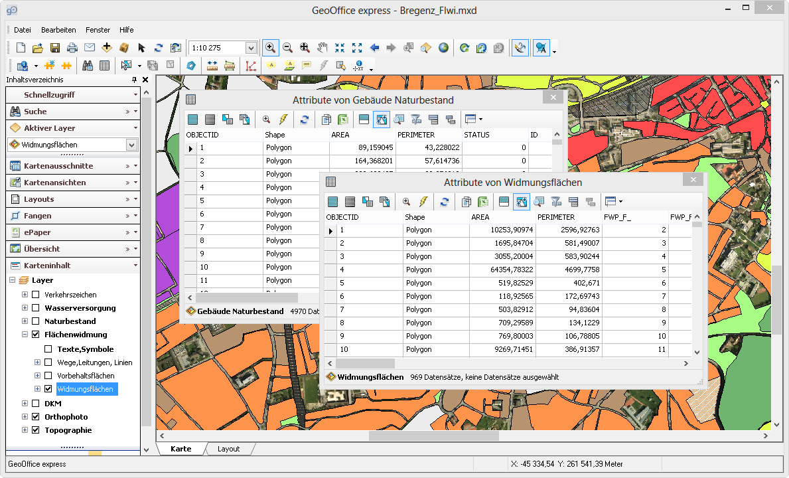Click refresh icon in Gebäude Naturbestand table
The width and height of the screenshot is (789, 478).
point(304,119)
